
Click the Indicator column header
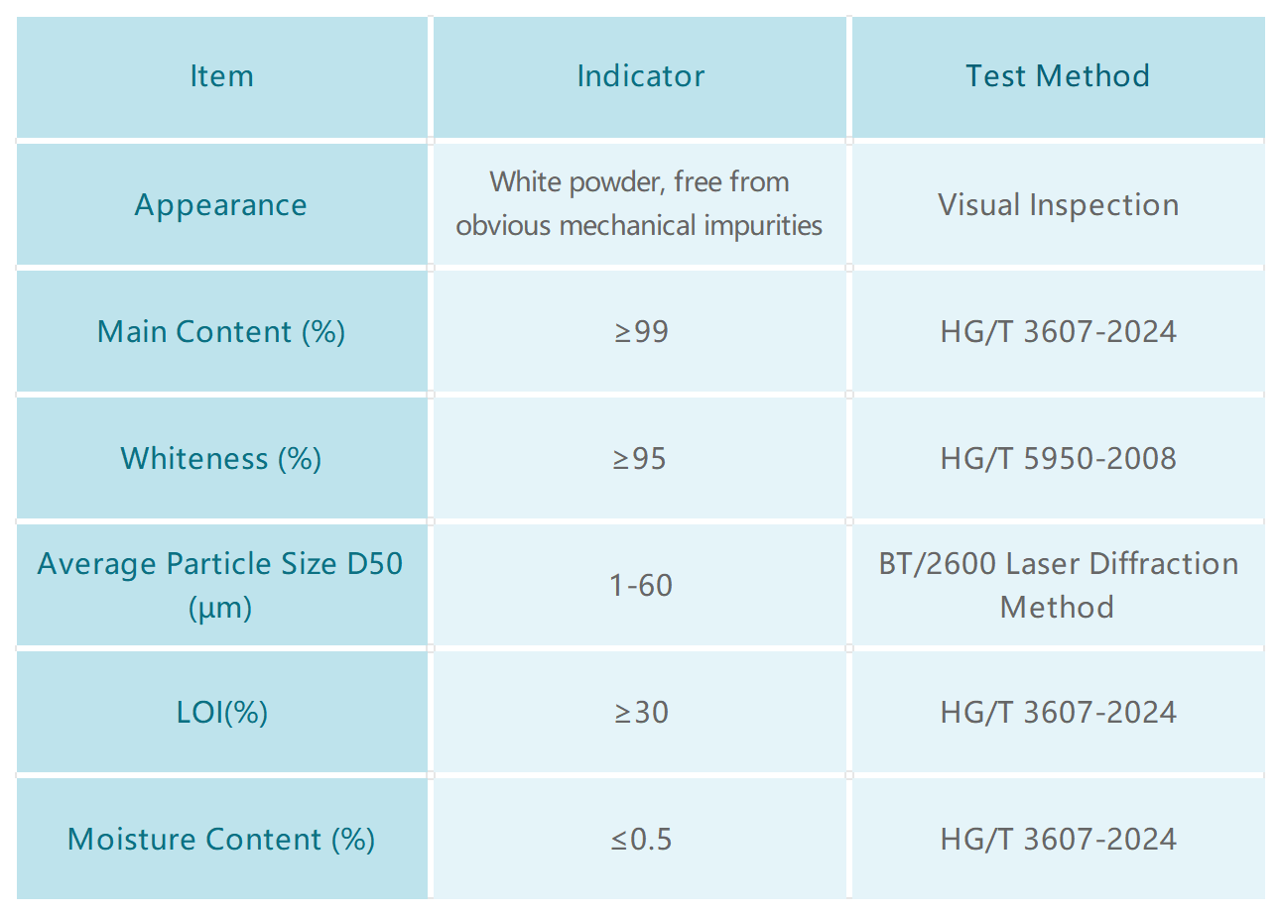640,76
